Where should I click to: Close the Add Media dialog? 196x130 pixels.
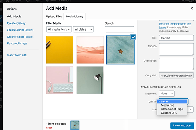(192, 9)
